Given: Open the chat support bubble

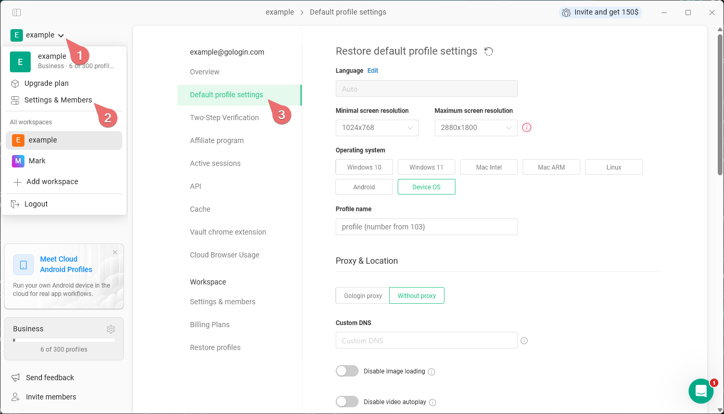Looking at the screenshot, I should coord(701,391).
